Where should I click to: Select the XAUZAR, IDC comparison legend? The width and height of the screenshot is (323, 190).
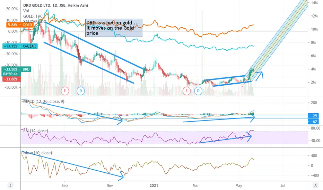tap(35, 21)
